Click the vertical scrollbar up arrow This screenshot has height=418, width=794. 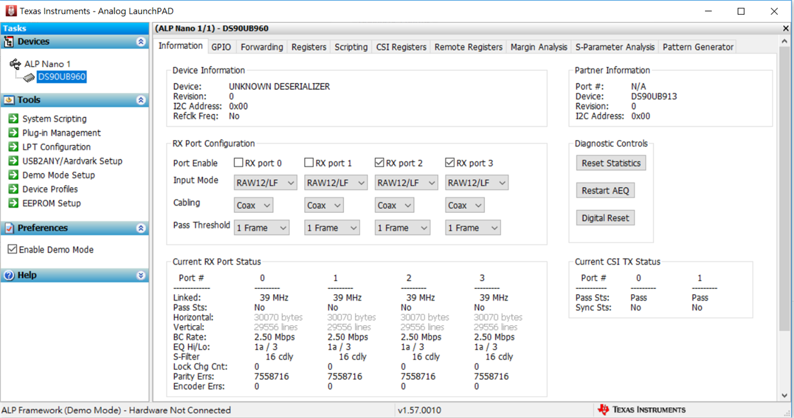coord(785,42)
